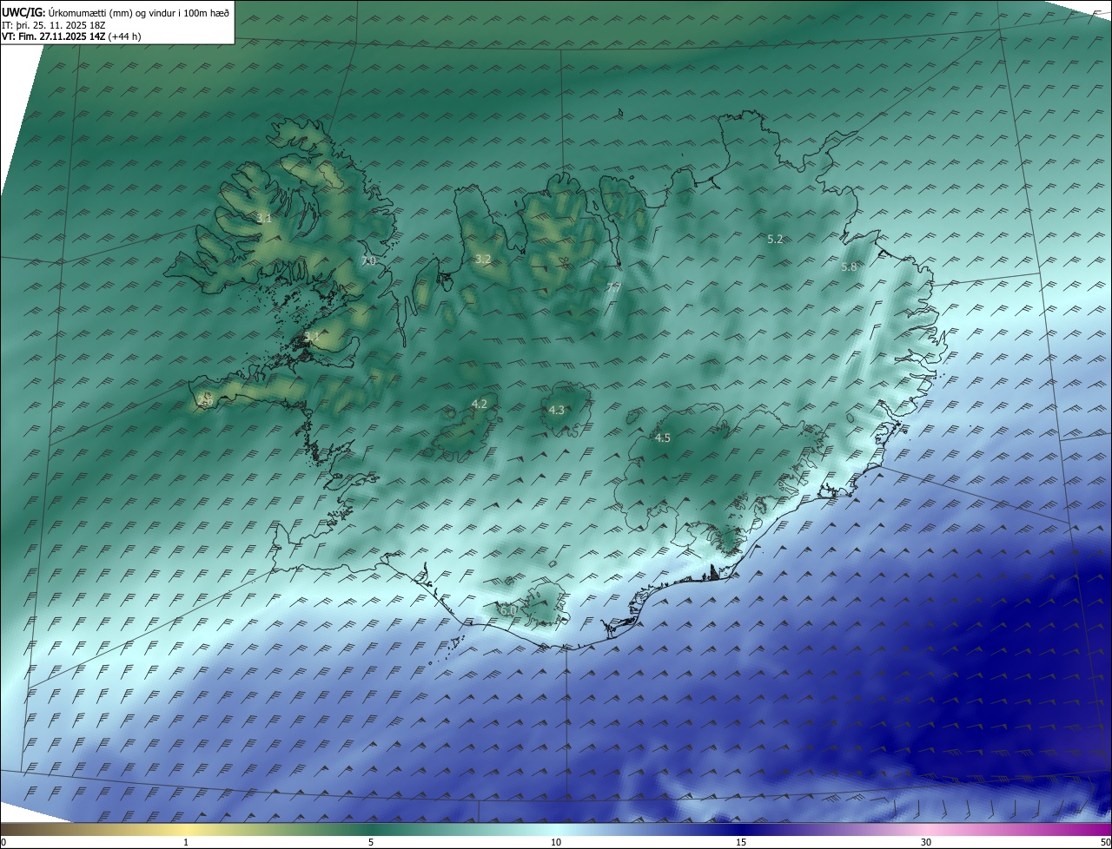Click the 7.0 value on the map
The image size is (1112, 849).
point(368,260)
